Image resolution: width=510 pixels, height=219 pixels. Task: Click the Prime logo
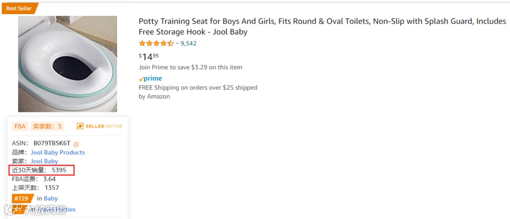(151, 79)
